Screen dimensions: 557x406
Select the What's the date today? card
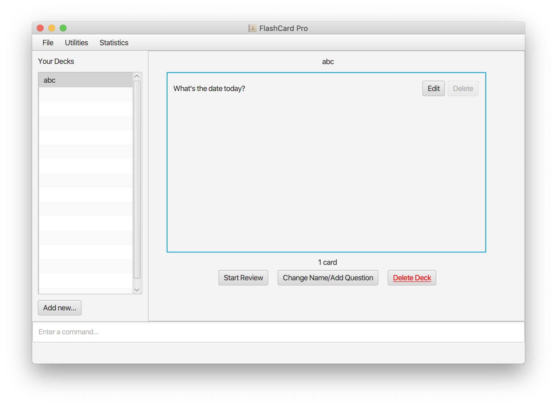209,88
